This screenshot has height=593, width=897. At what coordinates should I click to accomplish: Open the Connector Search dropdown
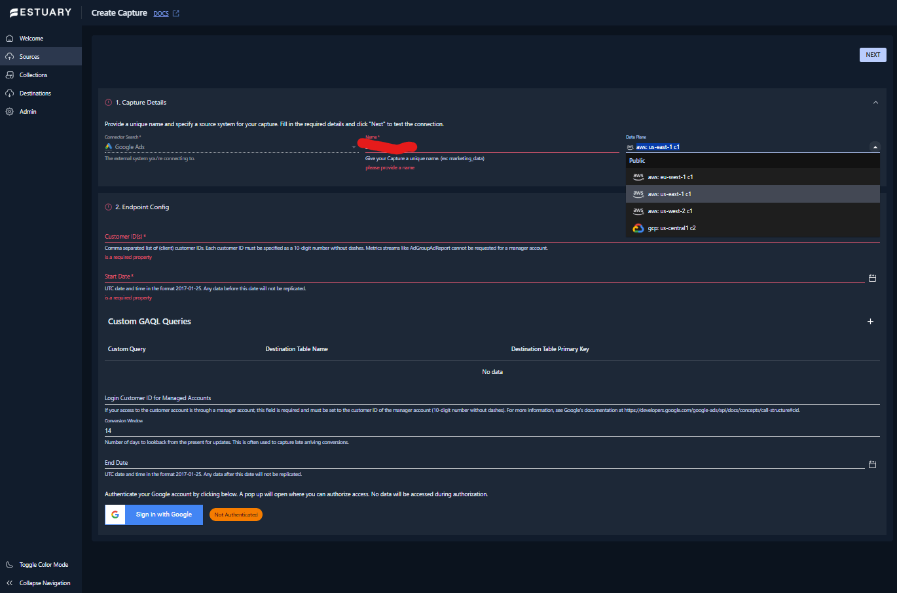pyautogui.click(x=354, y=146)
